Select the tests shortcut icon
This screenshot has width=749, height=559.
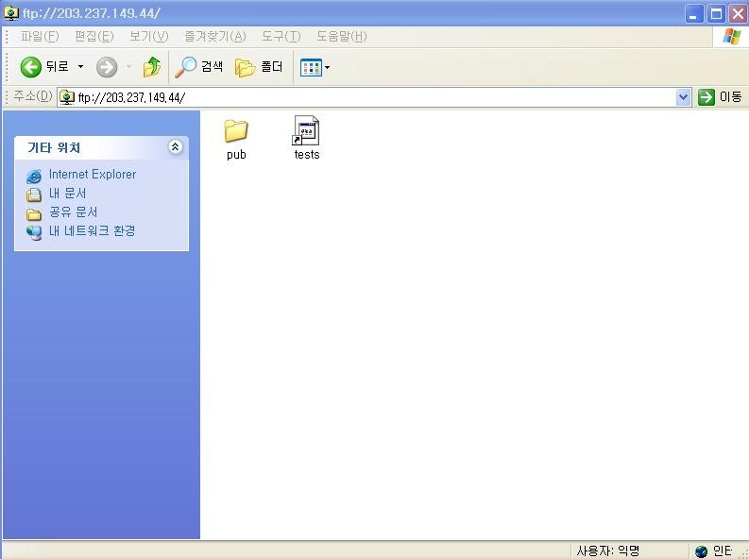[x=306, y=130]
